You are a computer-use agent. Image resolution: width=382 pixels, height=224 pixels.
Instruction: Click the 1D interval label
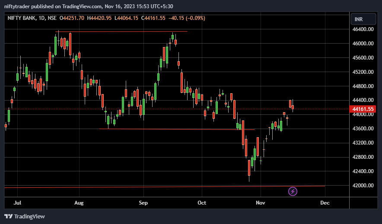click(41, 18)
